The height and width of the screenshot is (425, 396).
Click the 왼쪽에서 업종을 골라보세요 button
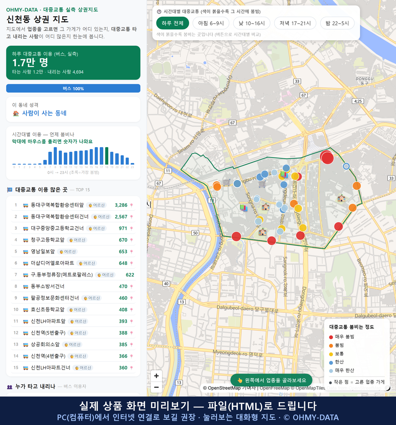click(x=271, y=380)
